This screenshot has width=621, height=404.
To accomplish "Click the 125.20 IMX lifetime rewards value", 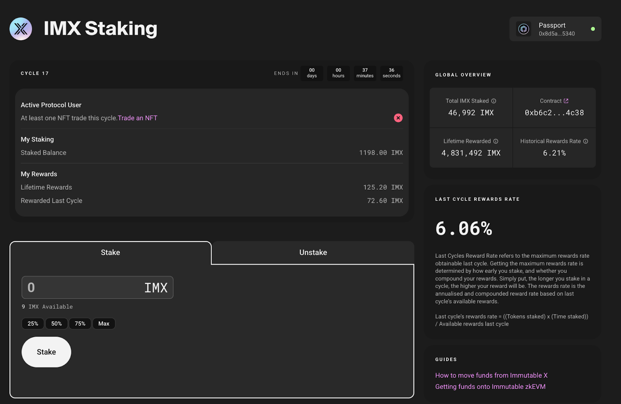I will (x=383, y=187).
